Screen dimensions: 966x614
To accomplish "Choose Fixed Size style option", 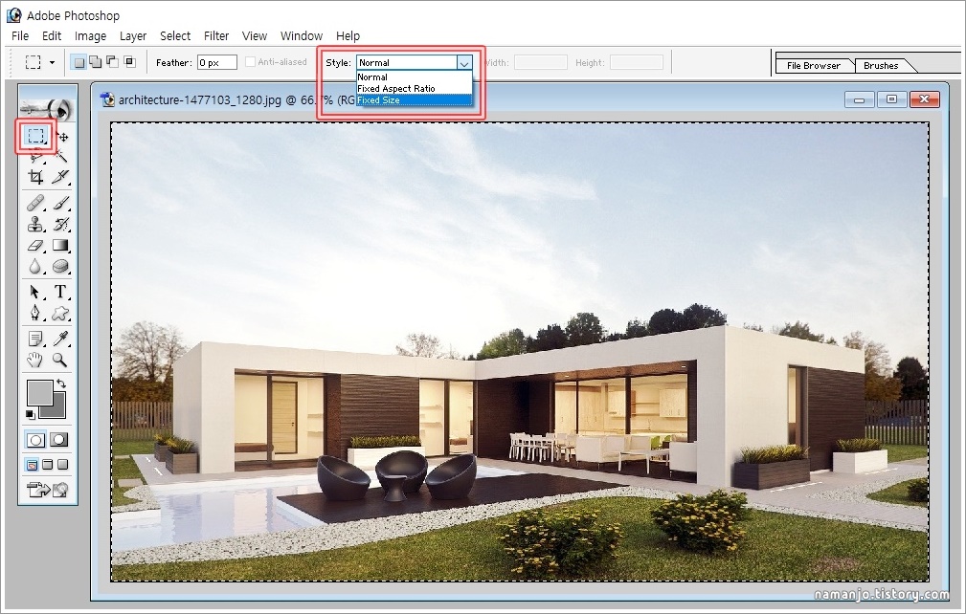I will 415,100.
